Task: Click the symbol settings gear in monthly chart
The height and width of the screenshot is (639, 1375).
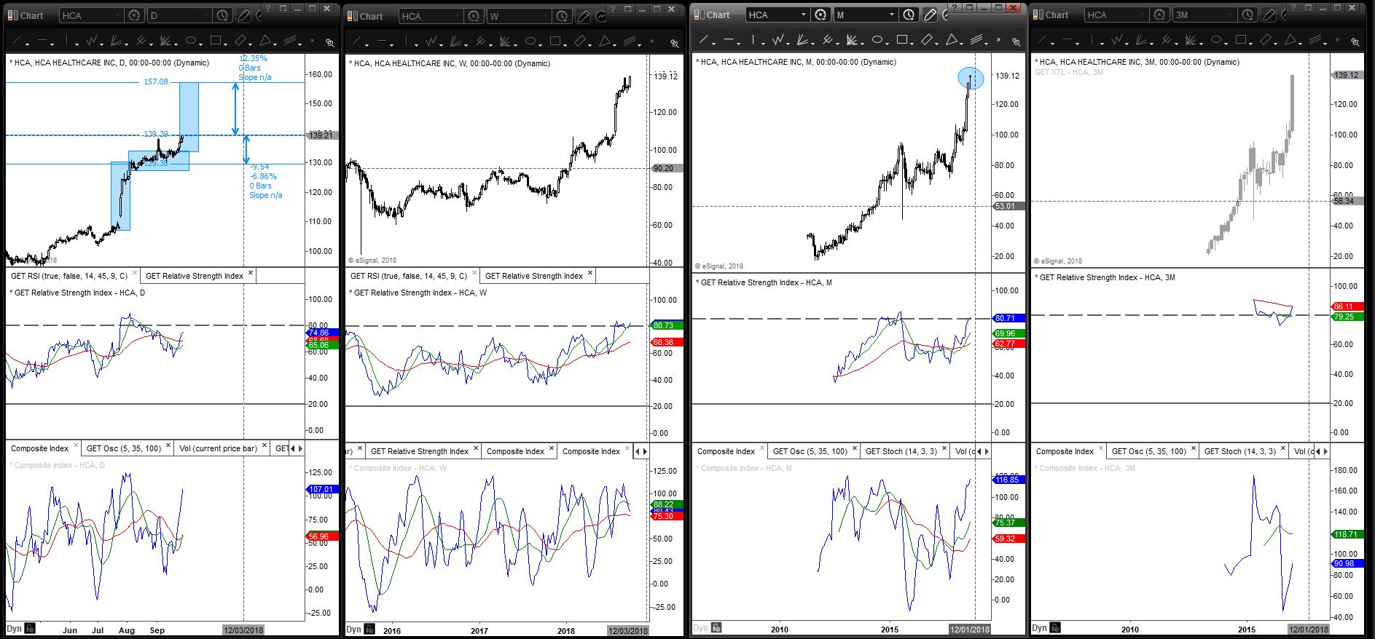Action: 820,15
